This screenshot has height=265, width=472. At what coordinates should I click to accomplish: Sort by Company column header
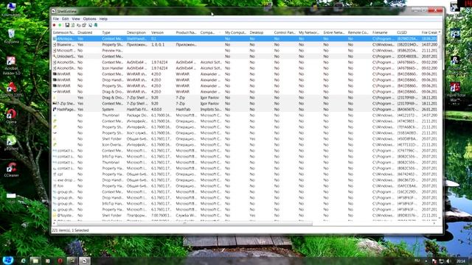[212, 32]
